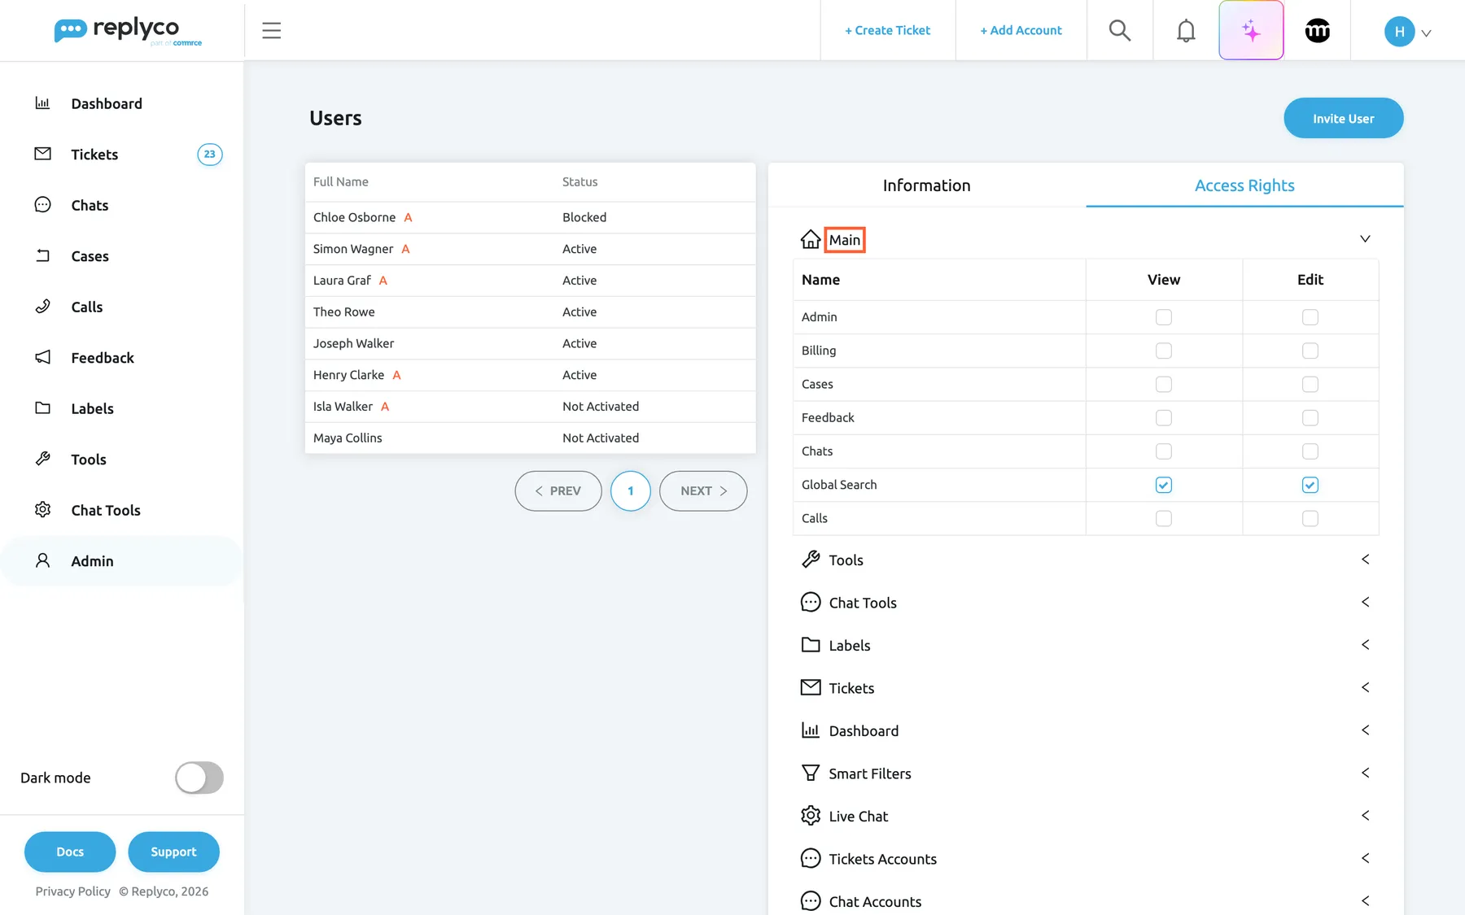This screenshot has width=1465, height=915.
Task: Launch the AI sparkle assistant icon
Action: point(1251,30)
